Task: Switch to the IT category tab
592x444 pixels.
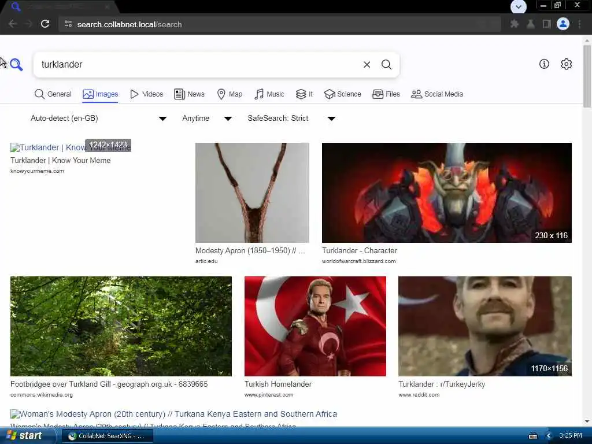Action: coord(304,94)
